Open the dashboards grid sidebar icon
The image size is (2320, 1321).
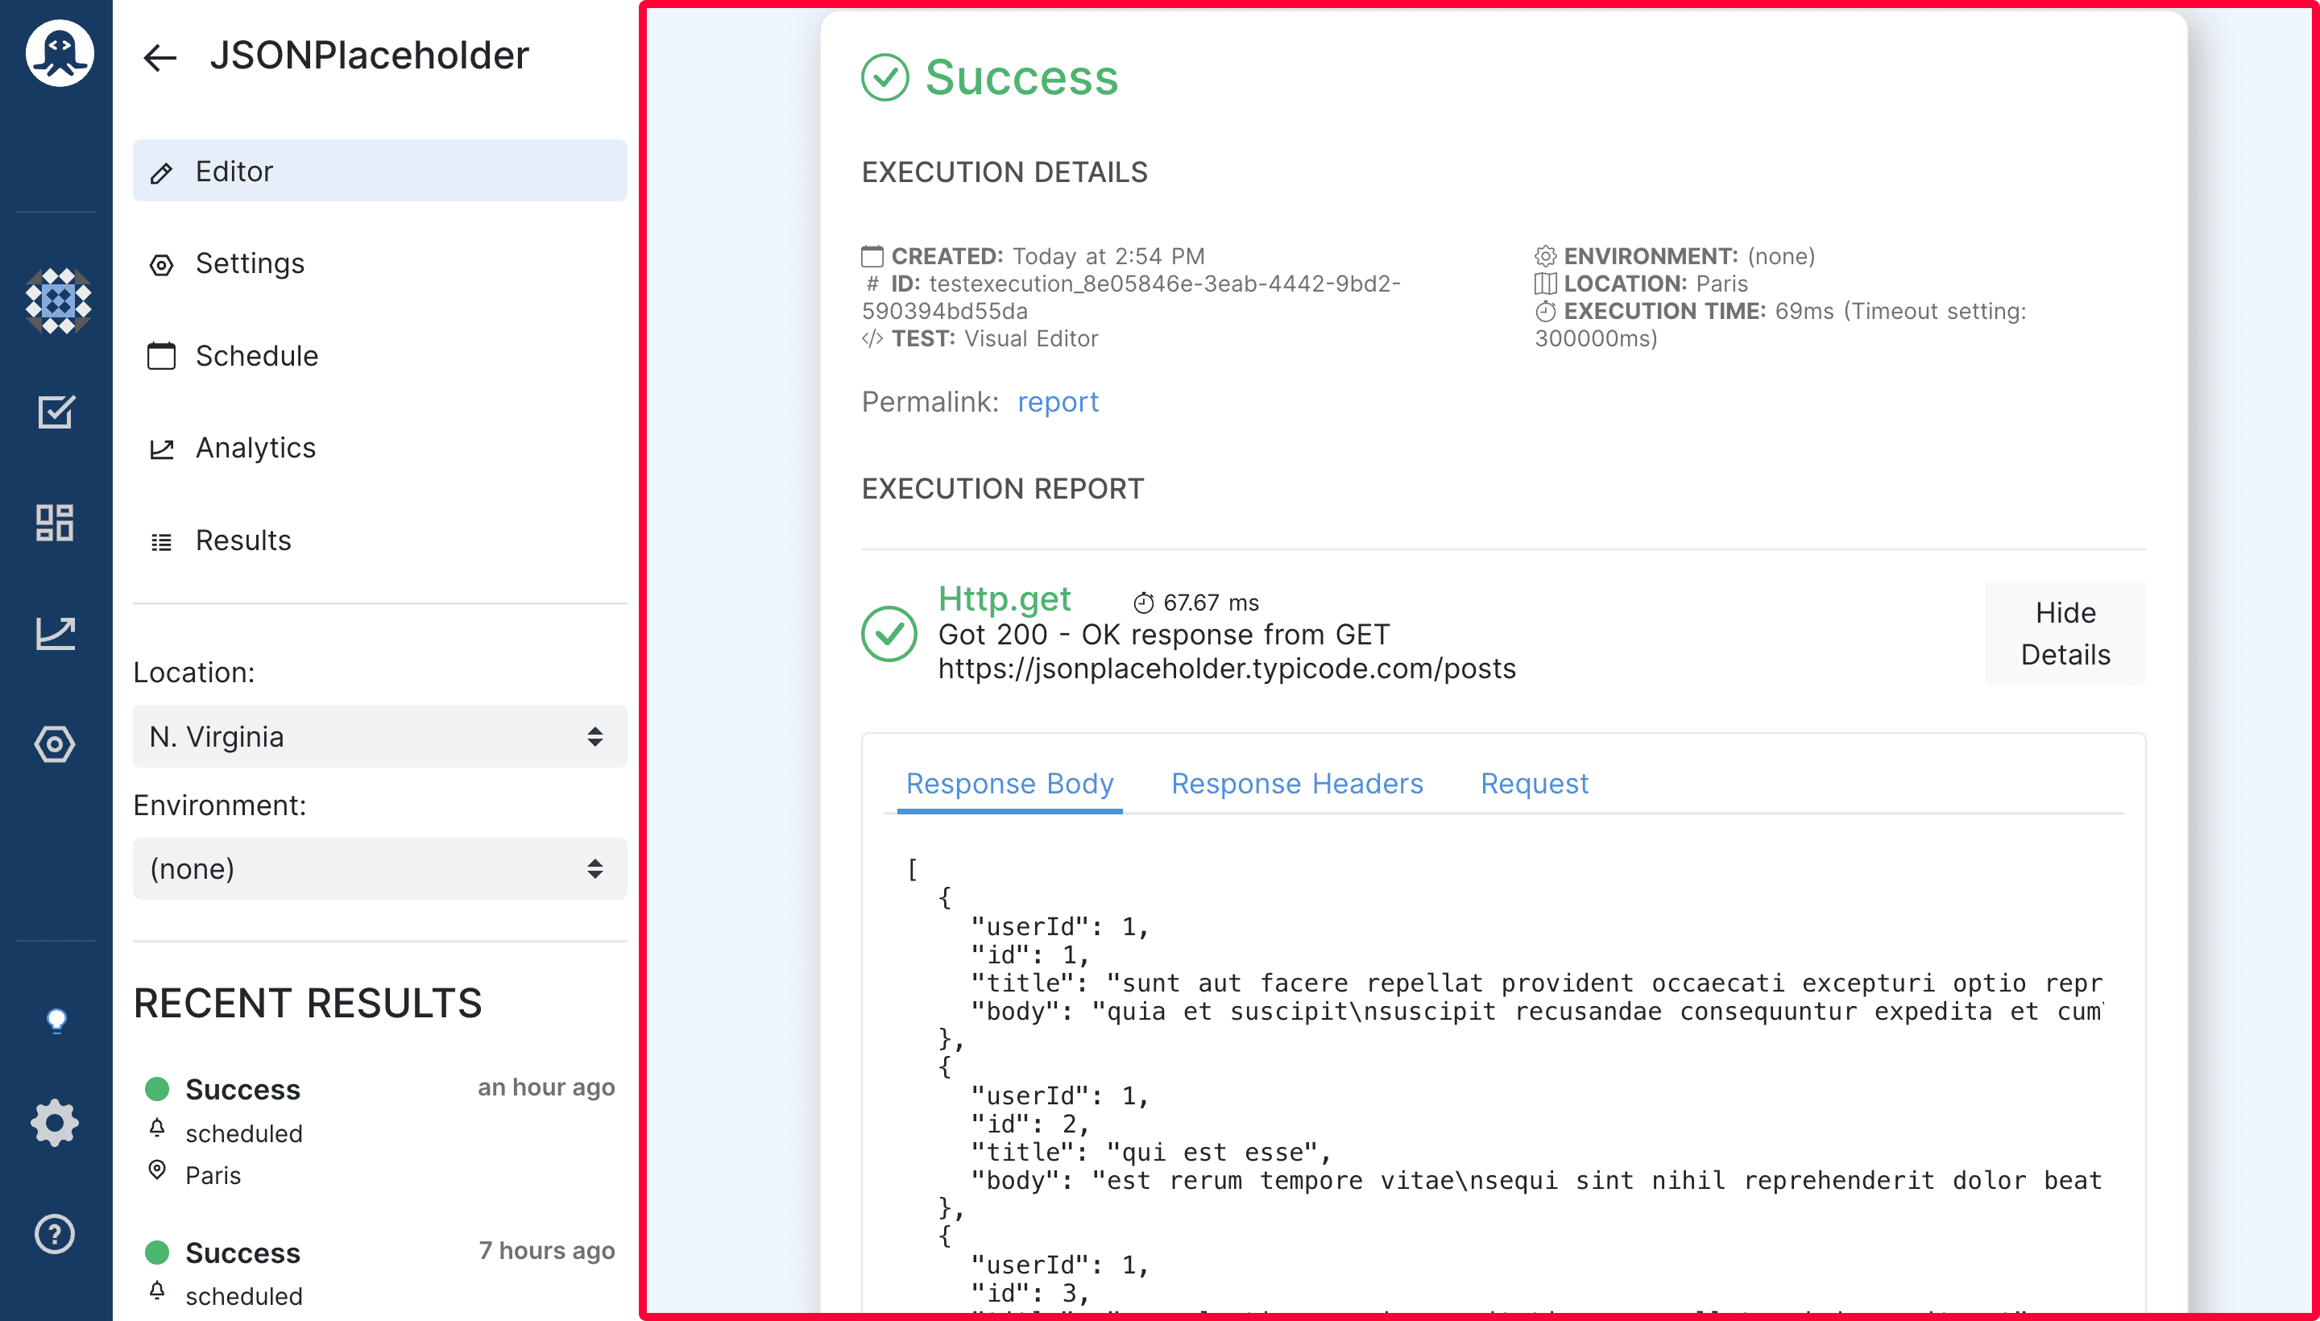click(x=56, y=523)
